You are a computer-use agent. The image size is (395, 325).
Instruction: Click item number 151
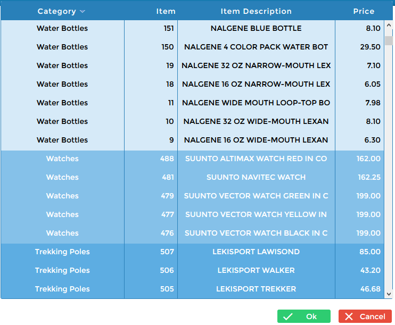click(169, 28)
